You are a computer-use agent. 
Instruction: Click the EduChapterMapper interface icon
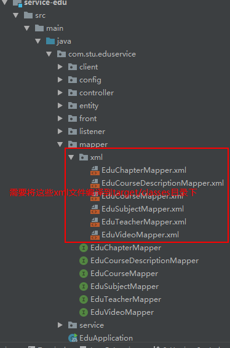tap(84, 248)
